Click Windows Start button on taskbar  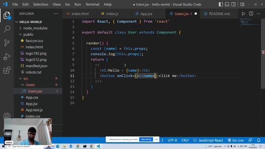[3, 146]
